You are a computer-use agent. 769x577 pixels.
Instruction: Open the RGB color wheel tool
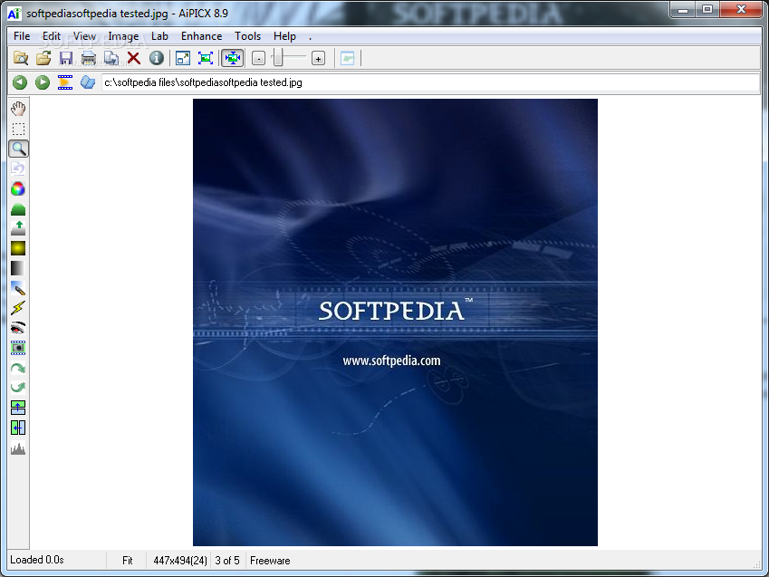tap(18, 189)
